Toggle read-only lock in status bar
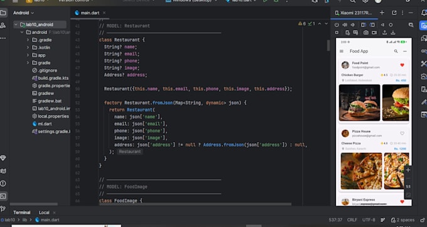Screen dimensions: 427x227 (423, 220)
